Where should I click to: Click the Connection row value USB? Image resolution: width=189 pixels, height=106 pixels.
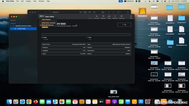pos(128,51)
